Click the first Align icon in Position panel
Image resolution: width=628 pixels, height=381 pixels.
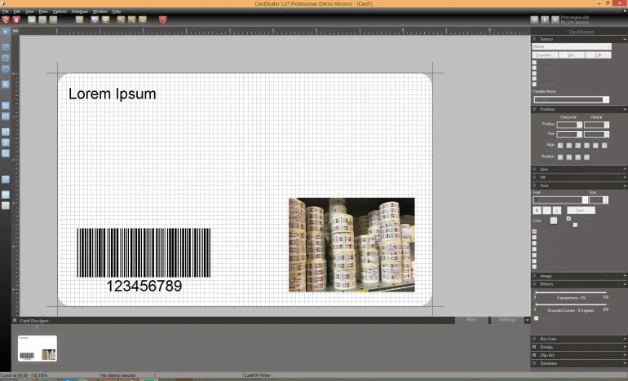click(x=560, y=146)
